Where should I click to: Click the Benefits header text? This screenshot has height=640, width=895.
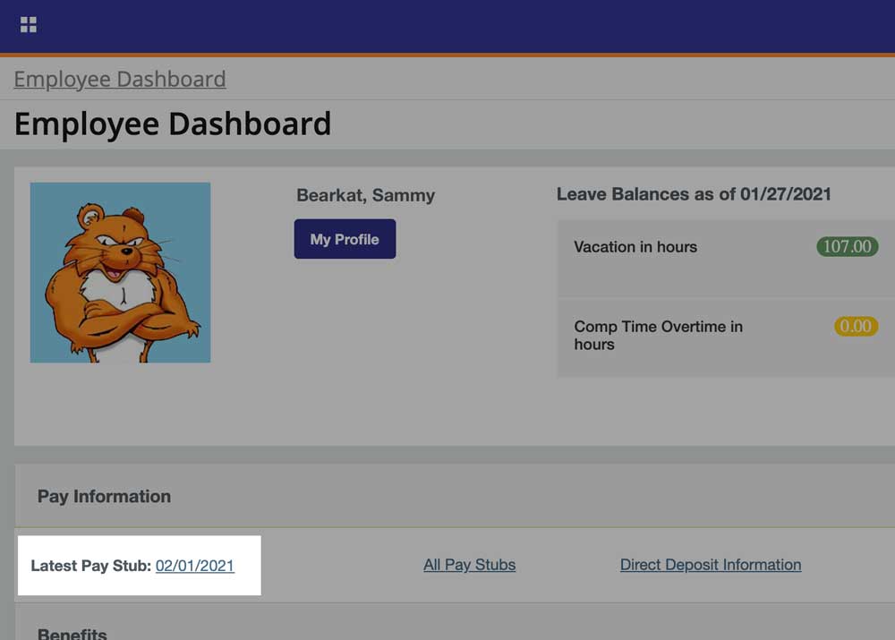(71, 632)
